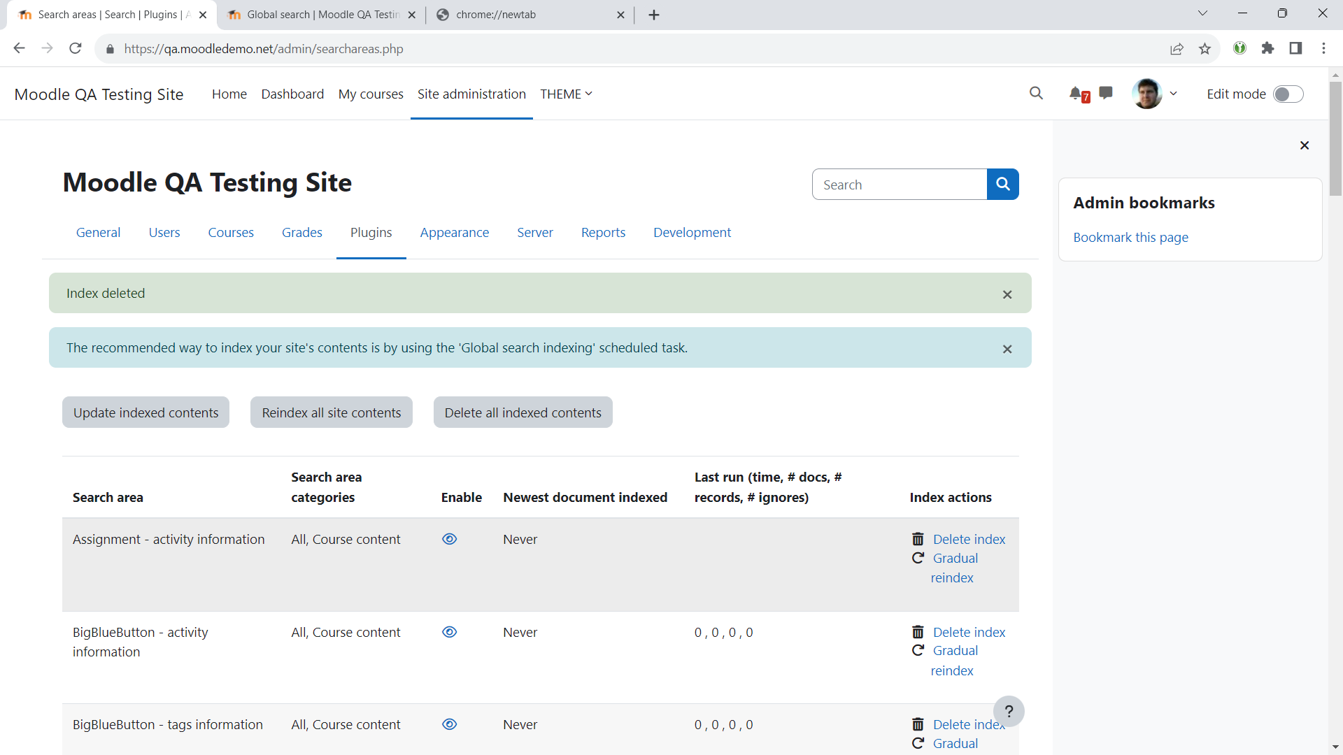
Task: Open the notifications bell icon
Action: 1076,93
